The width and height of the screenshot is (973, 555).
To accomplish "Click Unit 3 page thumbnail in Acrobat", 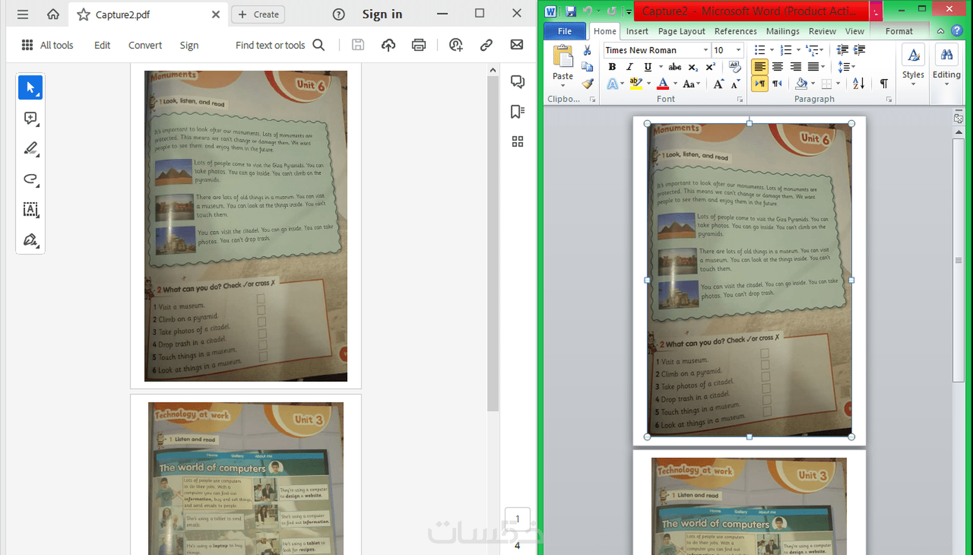I will pos(246,478).
